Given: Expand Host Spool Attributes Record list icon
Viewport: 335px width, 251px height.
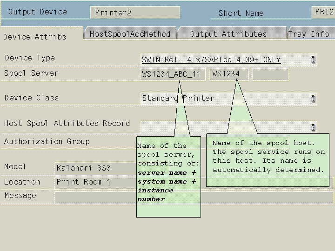Looking at the screenshot, I should tap(314, 127).
